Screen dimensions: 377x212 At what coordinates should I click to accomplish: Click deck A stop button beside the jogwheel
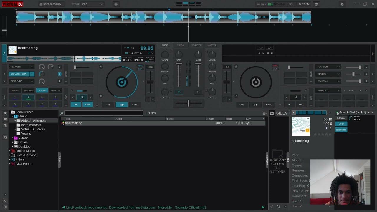(101, 96)
